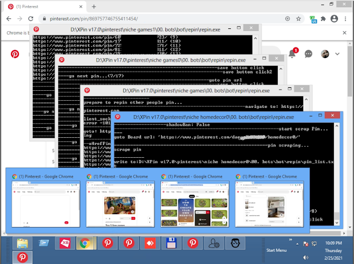This screenshot has width=354, height=264.
Task: Click the Pinterest logo home icon
Action: click(x=15, y=54)
